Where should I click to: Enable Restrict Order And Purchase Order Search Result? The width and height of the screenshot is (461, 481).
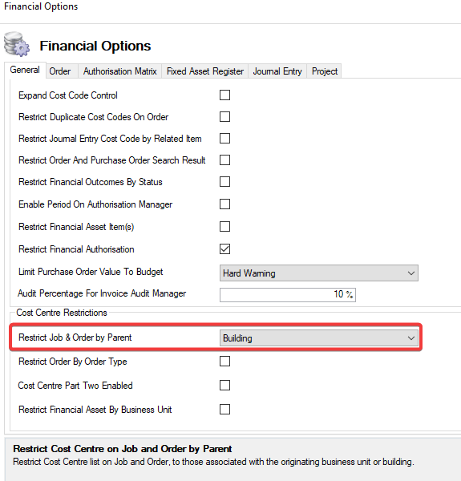(x=224, y=160)
